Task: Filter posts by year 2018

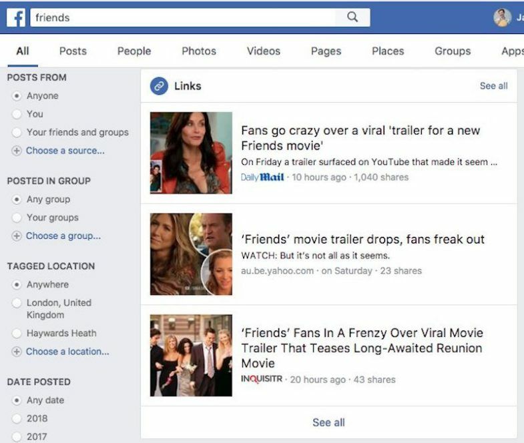Action: pos(17,418)
